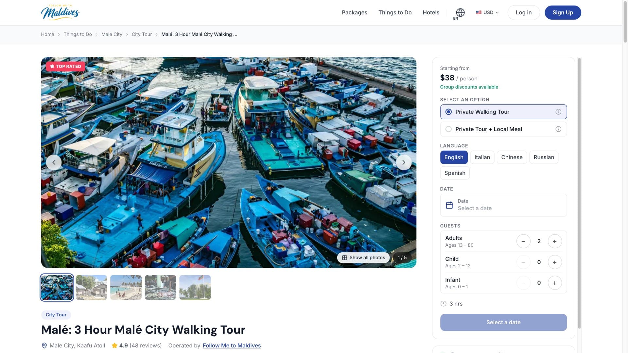The height and width of the screenshot is (353, 628).
Task: Increase Child guest count
Action: coord(555,262)
